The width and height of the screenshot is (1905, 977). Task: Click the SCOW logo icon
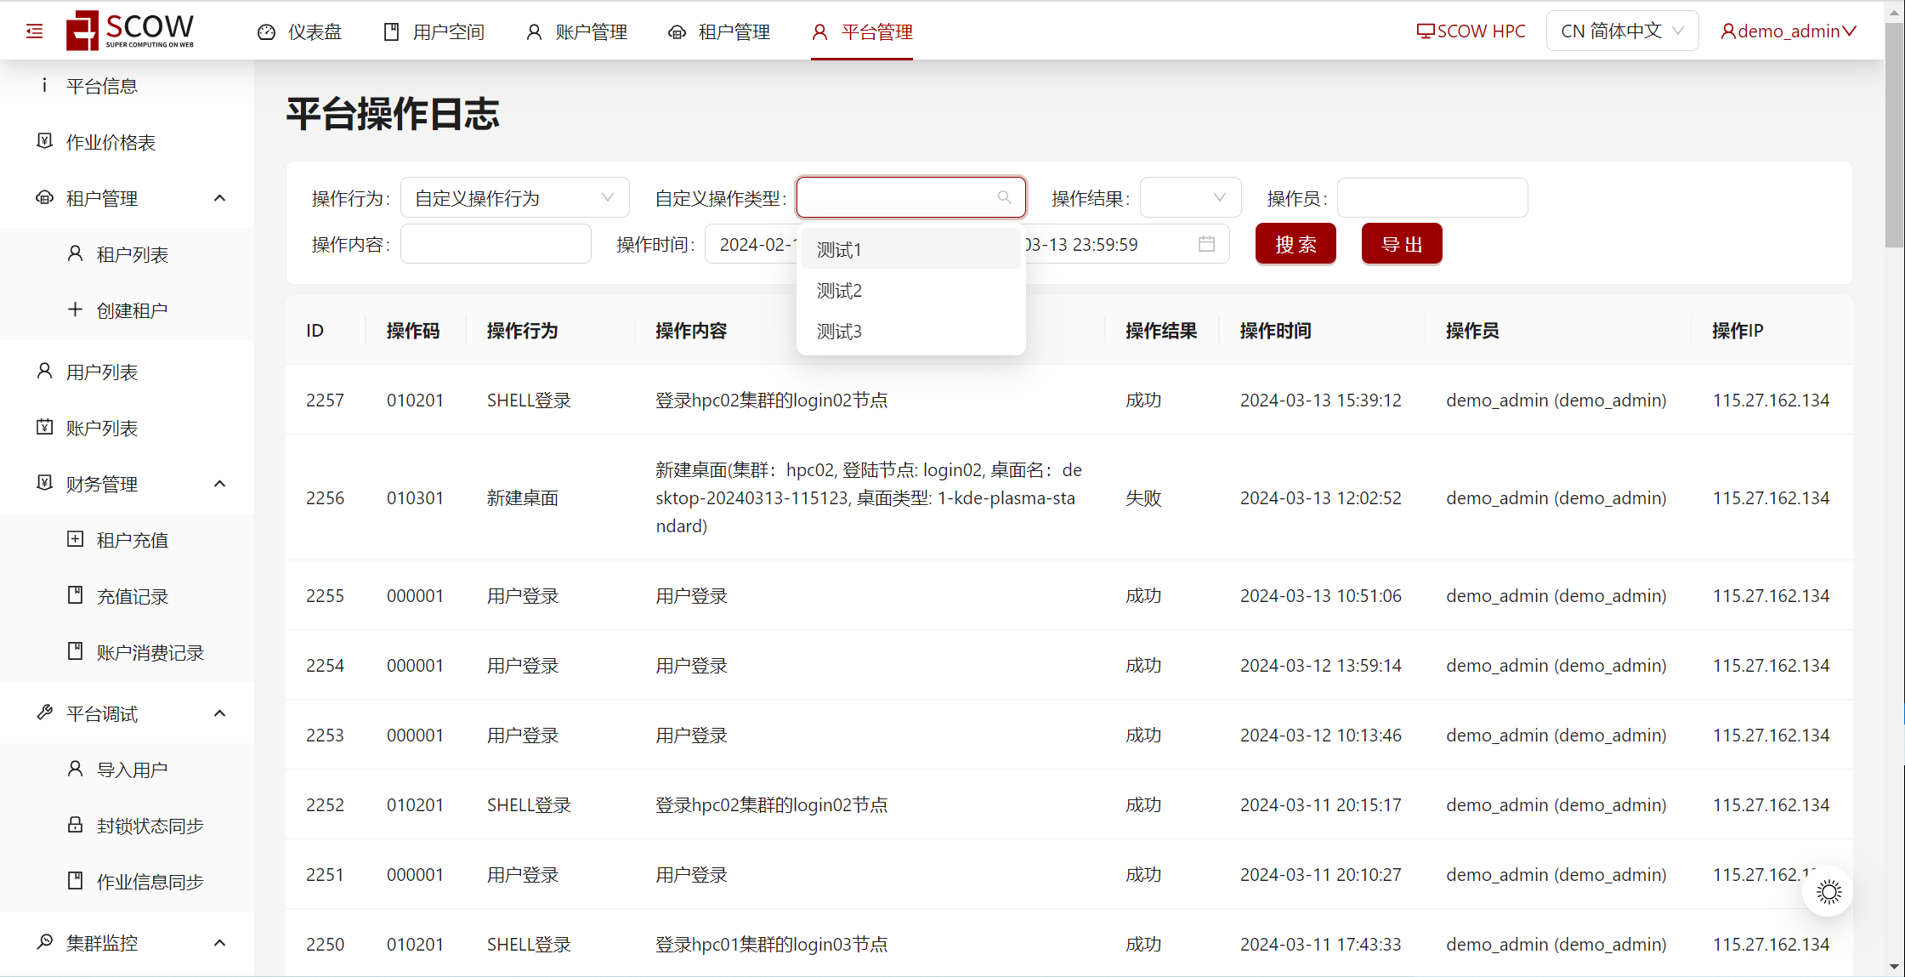(x=82, y=31)
